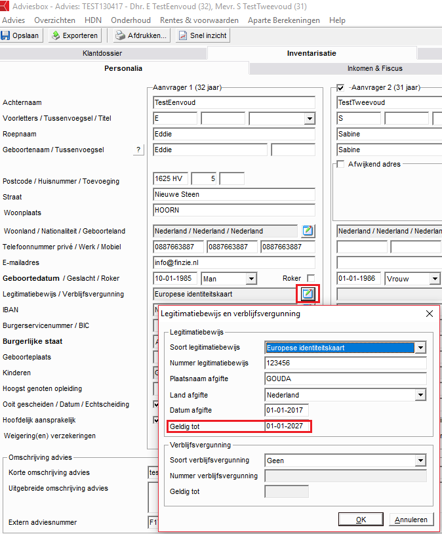The height and width of the screenshot is (534, 442).
Task: Click the question mark help button at Geboortenaam
Action: pyautogui.click(x=138, y=150)
